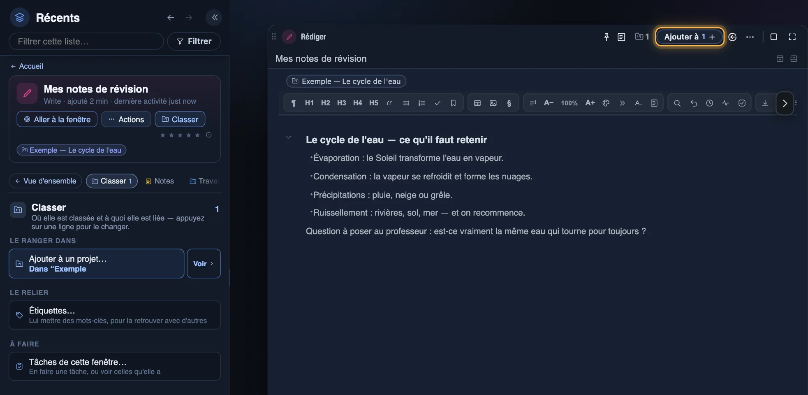This screenshot has width=808, height=395.
Task: Click the paragraph (pilcrow) format icon
Action: click(x=293, y=103)
